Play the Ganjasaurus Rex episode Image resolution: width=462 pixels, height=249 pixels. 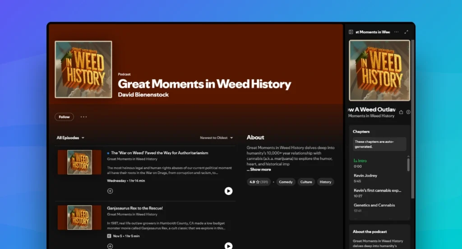coord(228,246)
